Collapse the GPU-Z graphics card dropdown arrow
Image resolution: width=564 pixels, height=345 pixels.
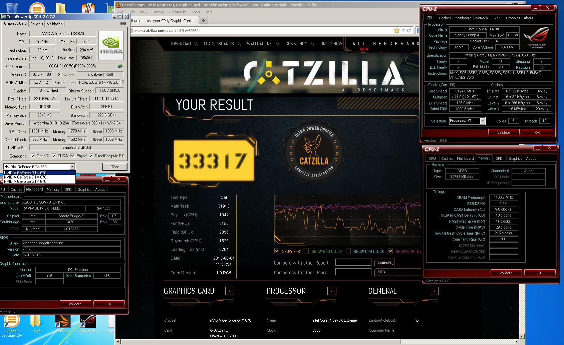(72, 166)
